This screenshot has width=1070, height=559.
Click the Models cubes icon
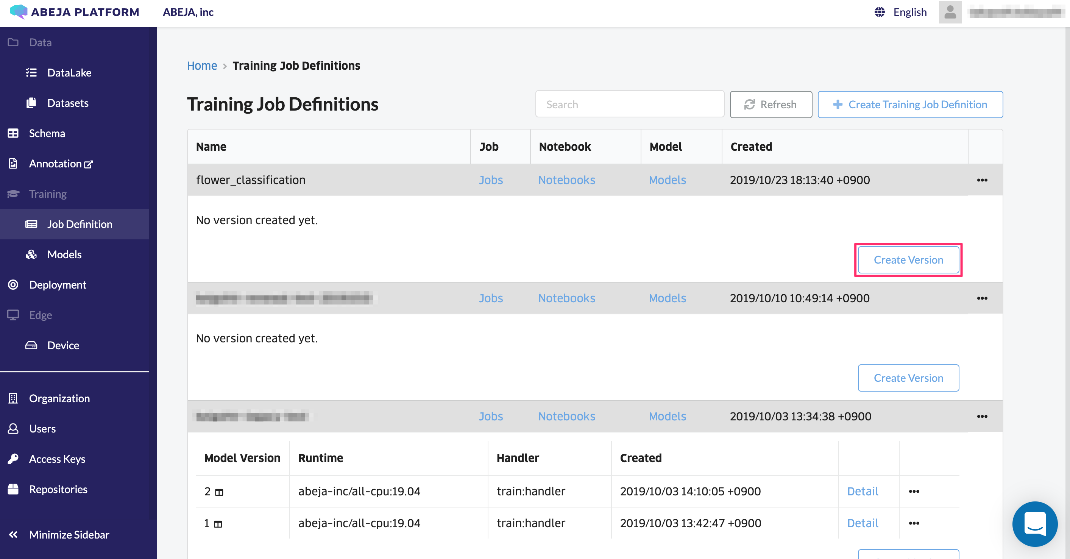pyautogui.click(x=31, y=255)
